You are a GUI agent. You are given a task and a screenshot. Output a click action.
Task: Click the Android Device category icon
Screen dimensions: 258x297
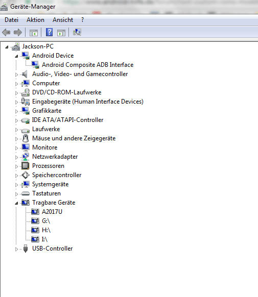click(x=26, y=56)
